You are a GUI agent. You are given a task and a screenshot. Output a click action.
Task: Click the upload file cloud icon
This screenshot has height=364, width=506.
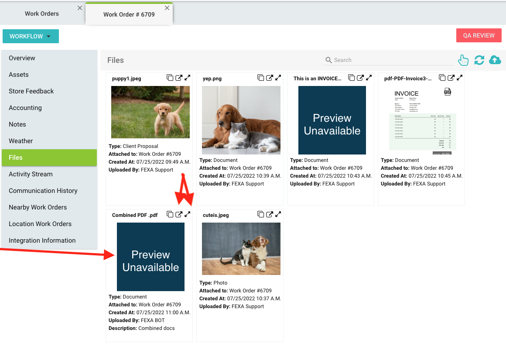point(495,60)
